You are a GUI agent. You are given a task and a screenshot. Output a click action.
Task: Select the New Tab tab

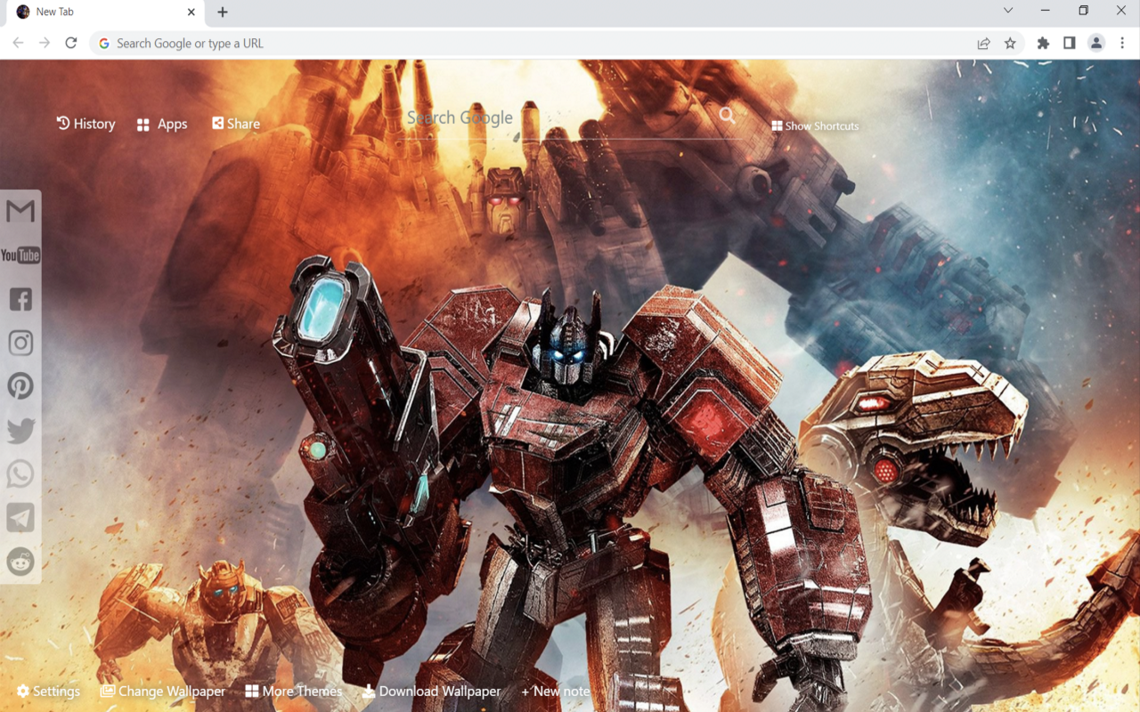tap(105, 12)
